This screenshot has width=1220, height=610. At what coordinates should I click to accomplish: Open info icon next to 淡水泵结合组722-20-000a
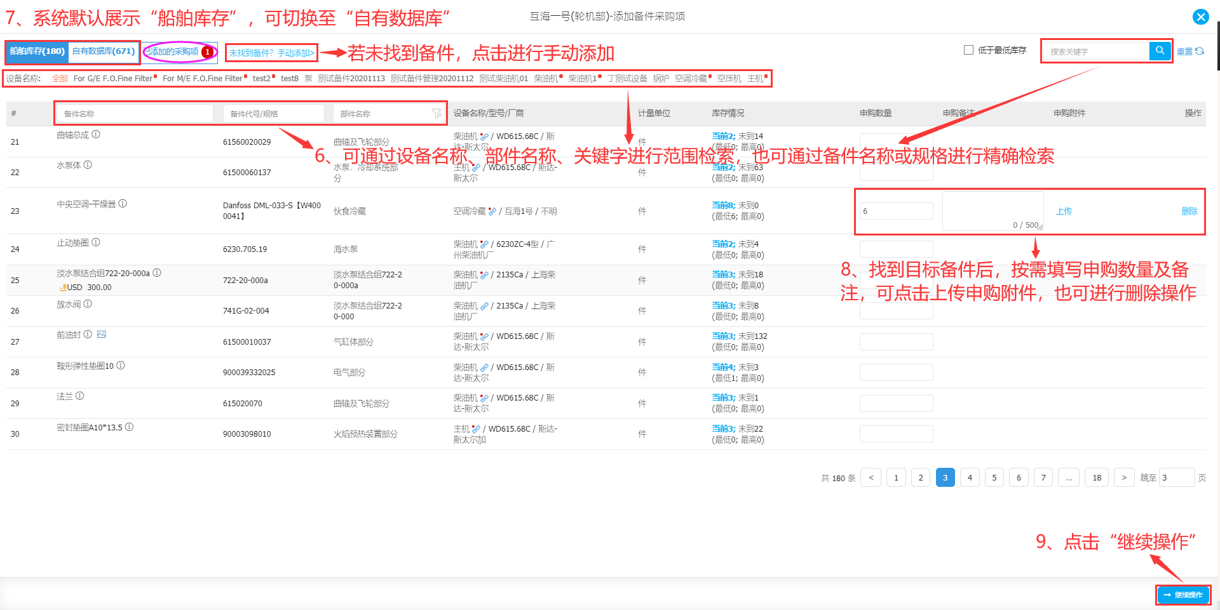click(x=157, y=273)
